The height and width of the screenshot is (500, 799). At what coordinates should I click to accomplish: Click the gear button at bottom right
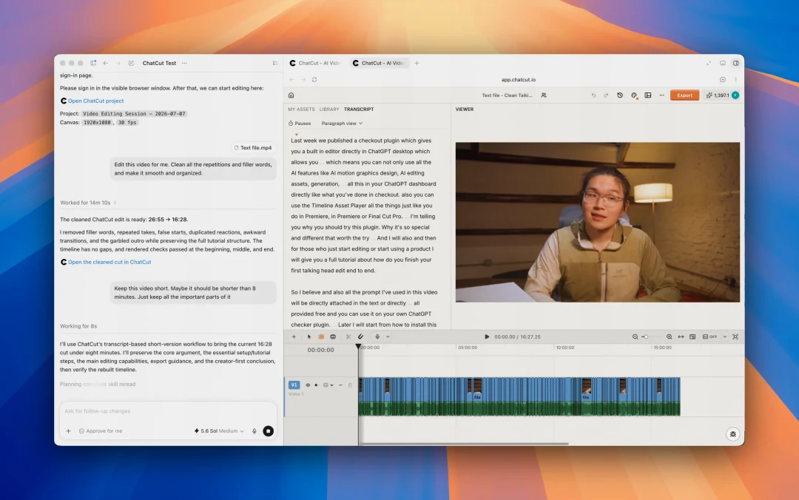(732, 434)
